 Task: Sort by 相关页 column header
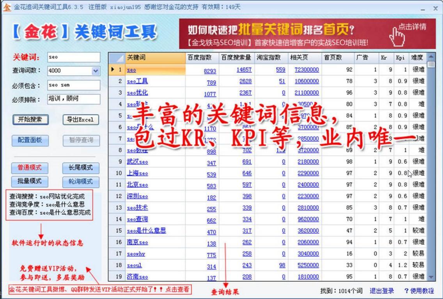(305, 58)
